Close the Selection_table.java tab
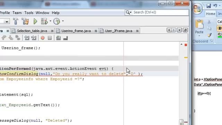The height and width of the screenshot is (125, 222). [52, 31]
